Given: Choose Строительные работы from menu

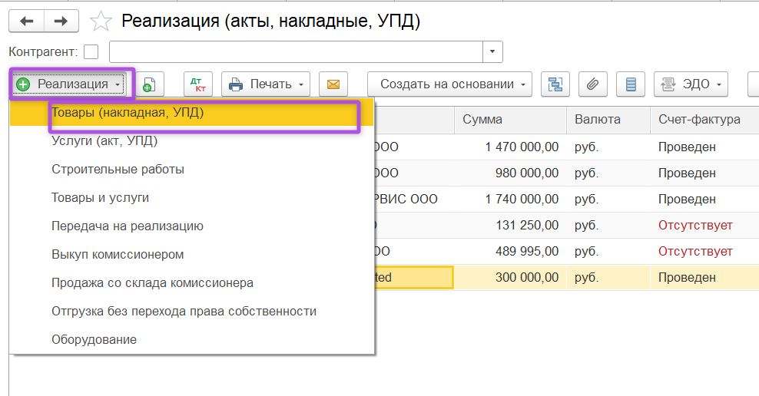Looking at the screenshot, I should click(192, 170).
